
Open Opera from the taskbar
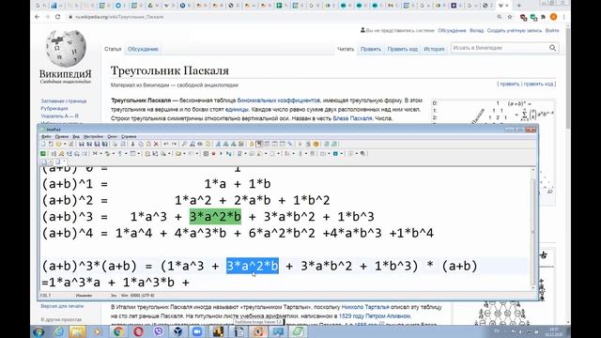[x=138, y=331]
